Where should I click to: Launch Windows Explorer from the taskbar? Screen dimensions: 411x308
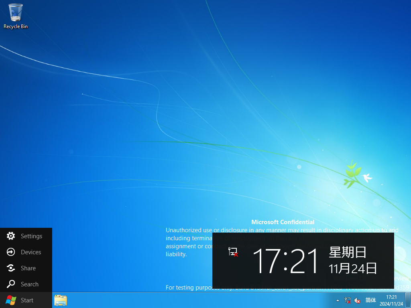[x=61, y=300]
